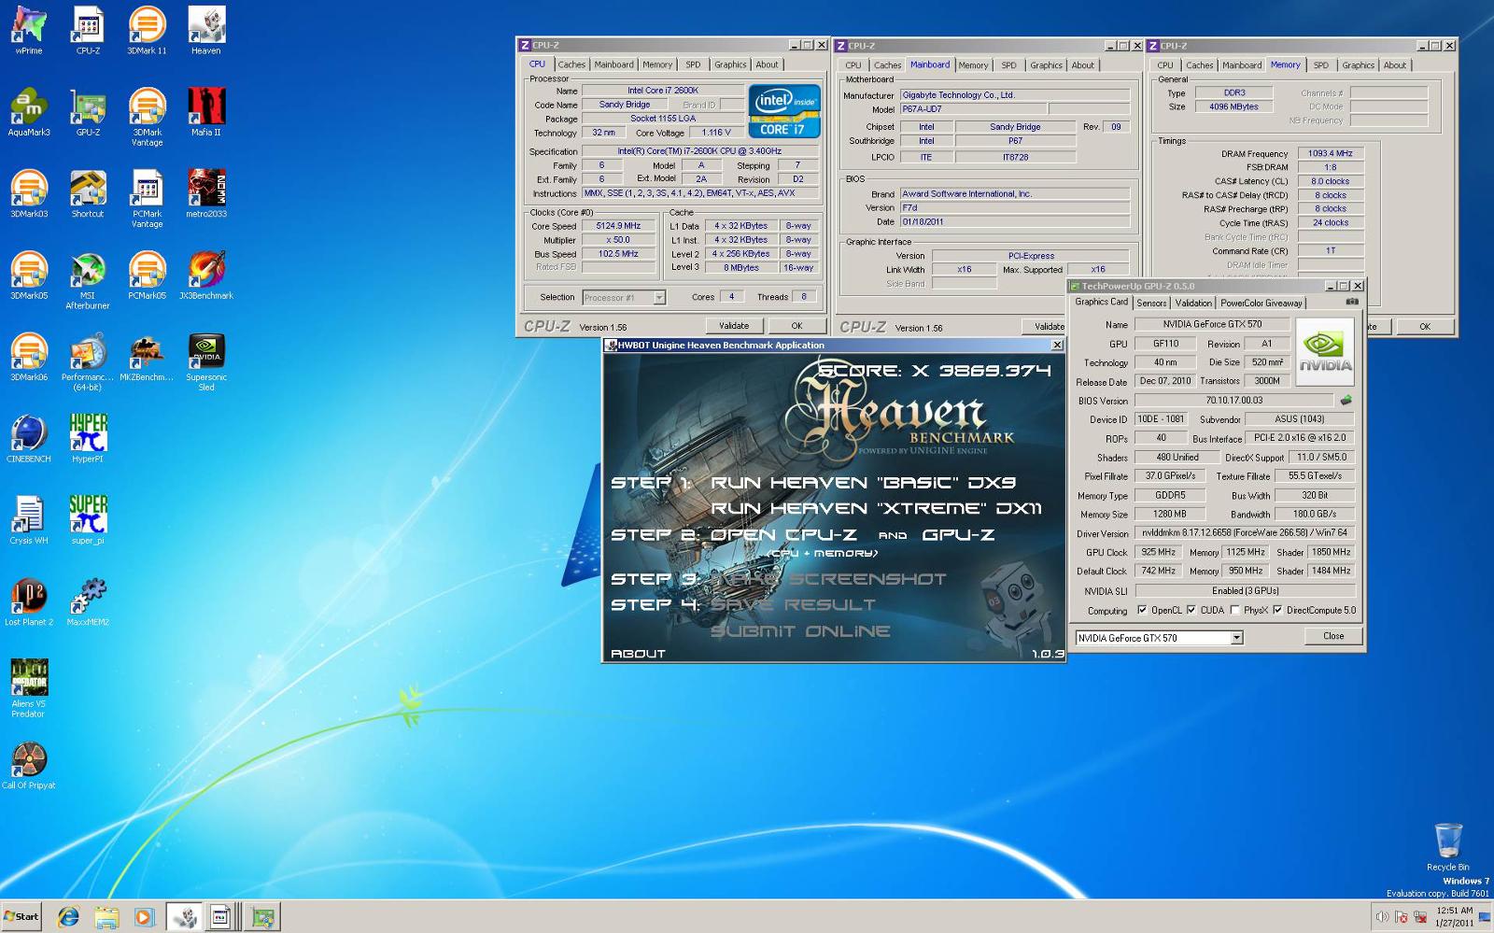Viewport: 1494px width, 933px height.
Task: Toggle the CUDA checkbox in GPU-Z
Action: [x=1191, y=610]
